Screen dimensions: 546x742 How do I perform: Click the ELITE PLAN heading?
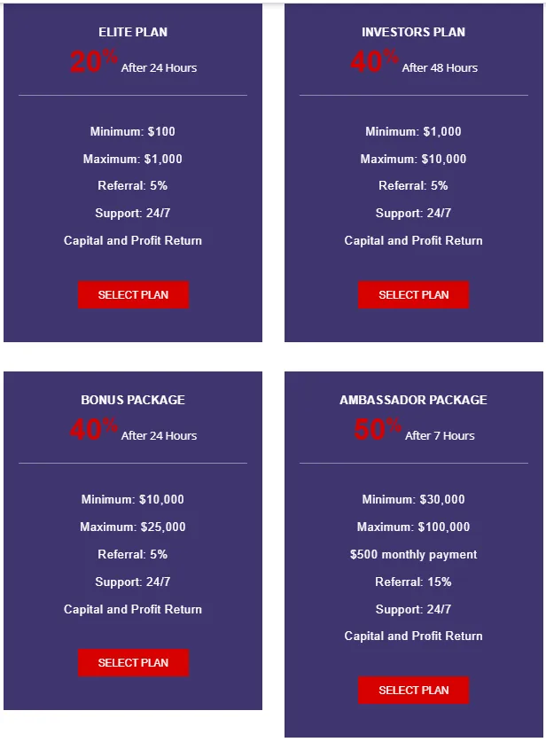133,32
